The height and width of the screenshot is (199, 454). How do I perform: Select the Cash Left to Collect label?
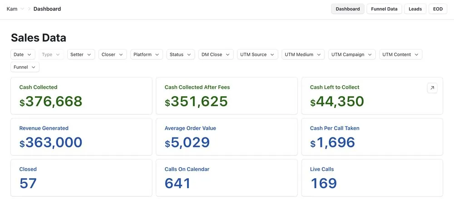[x=335, y=87]
